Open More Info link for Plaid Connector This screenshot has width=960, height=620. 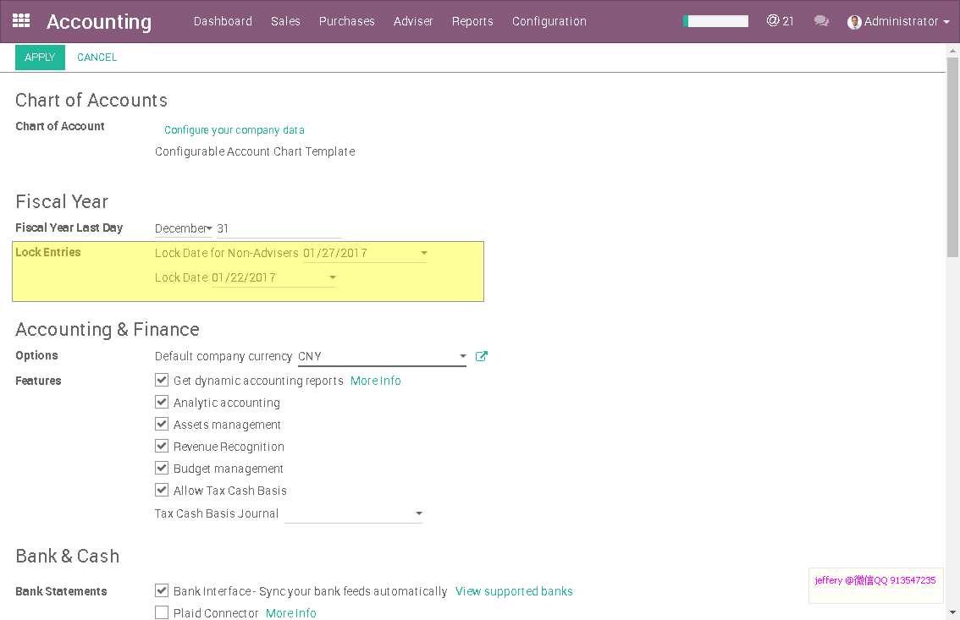[291, 612]
